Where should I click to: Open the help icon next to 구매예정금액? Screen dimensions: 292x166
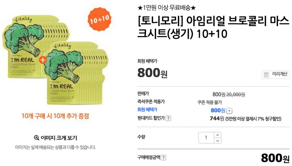(163, 158)
